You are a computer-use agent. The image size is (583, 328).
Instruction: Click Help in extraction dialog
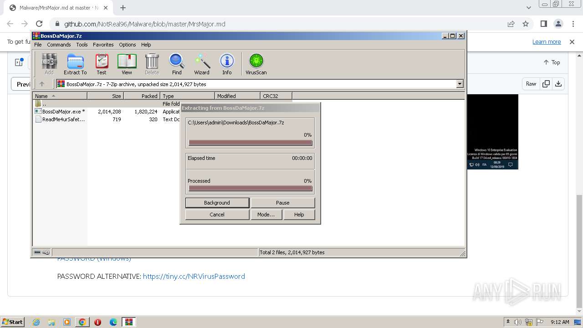click(x=299, y=215)
